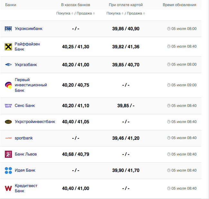The height and width of the screenshot is (199, 209).
Task: Open the Укрстройинвестбанк link
Action: (x=35, y=122)
